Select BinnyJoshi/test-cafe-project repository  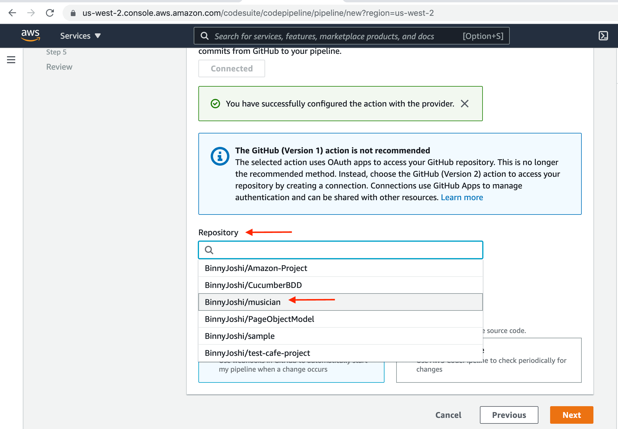(341, 353)
